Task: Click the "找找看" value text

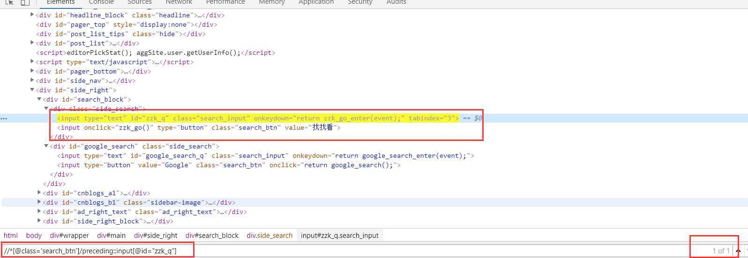Action: pyautogui.click(x=323, y=127)
